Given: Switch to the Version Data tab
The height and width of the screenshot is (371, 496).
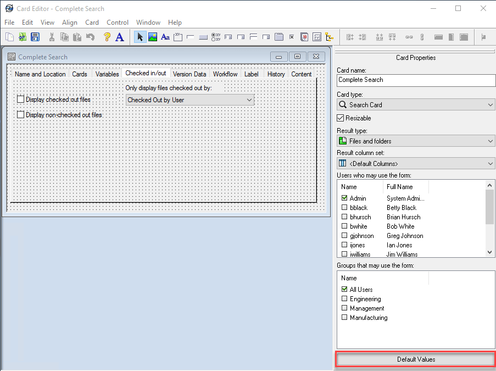Looking at the screenshot, I should point(189,74).
